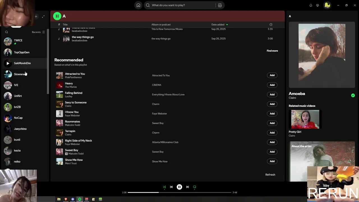This screenshot has width=359, height=202.
Task: Add 'Terrapin' to the playlist
Action: tap(272, 132)
